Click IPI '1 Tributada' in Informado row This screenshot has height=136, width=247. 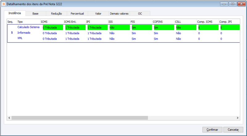94,33
